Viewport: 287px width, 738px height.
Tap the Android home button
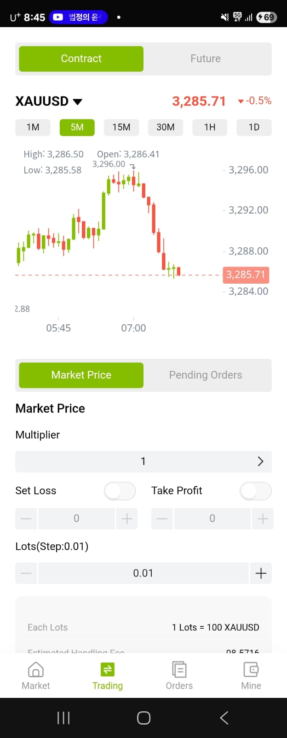pyautogui.click(x=143, y=718)
